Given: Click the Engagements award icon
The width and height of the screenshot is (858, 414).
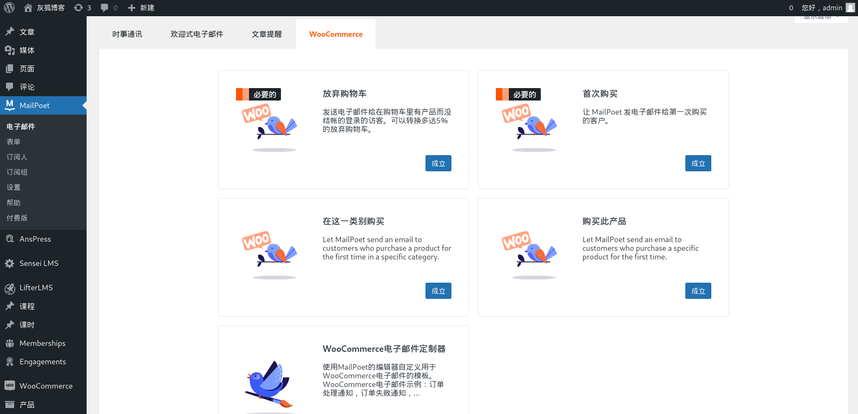Looking at the screenshot, I should (10, 362).
